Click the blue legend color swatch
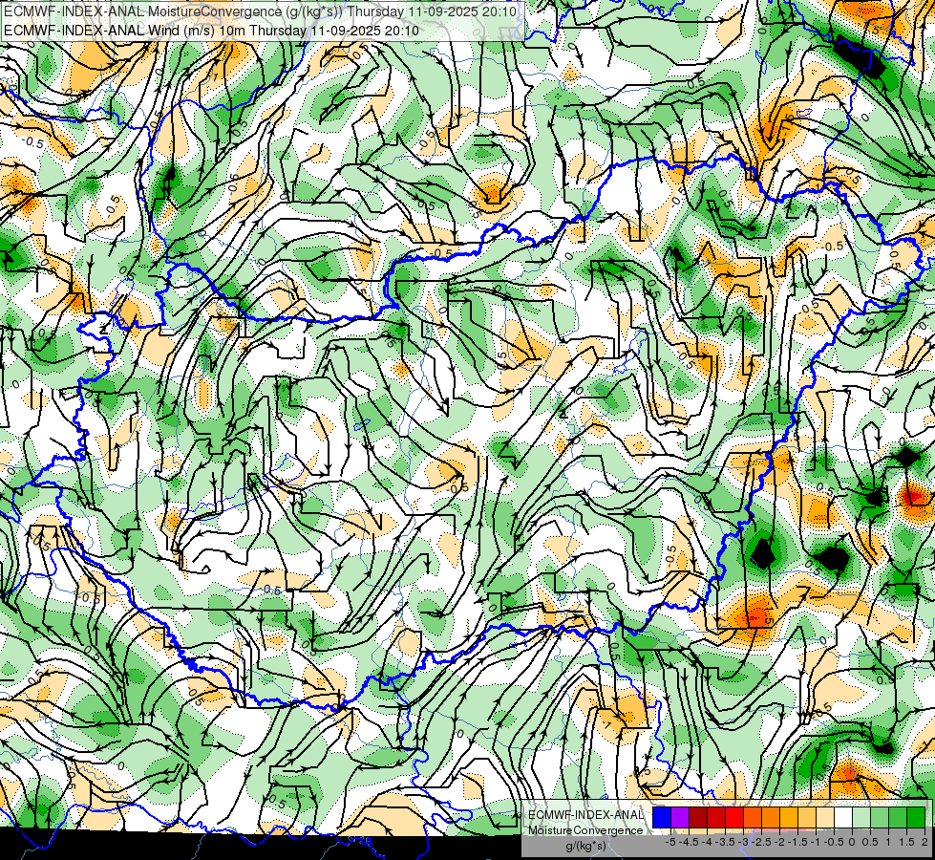935x860 pixels. 662,818
